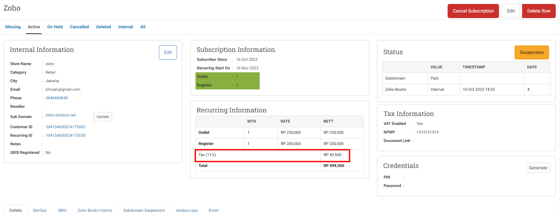Switch to Zoho Books History tab
The image size is (560, 213).
95,210
